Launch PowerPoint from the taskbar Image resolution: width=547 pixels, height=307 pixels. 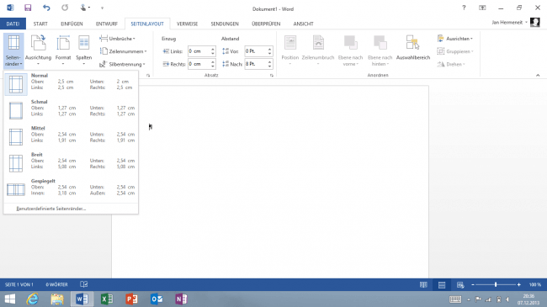pos(131,299)
